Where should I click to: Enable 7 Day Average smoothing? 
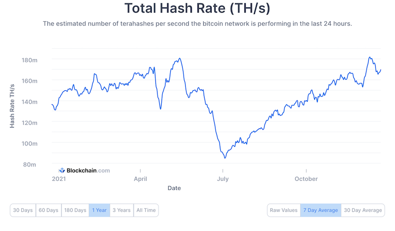pyautogui.click(x=320, y=210)
